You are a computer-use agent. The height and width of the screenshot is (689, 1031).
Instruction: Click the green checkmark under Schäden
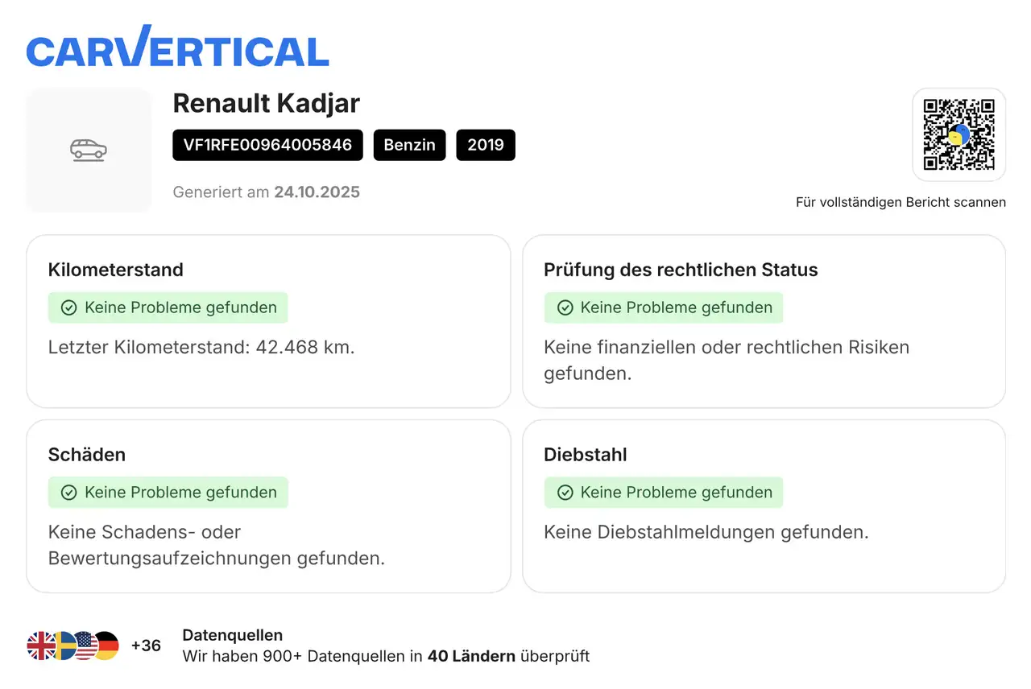(69, 493)
